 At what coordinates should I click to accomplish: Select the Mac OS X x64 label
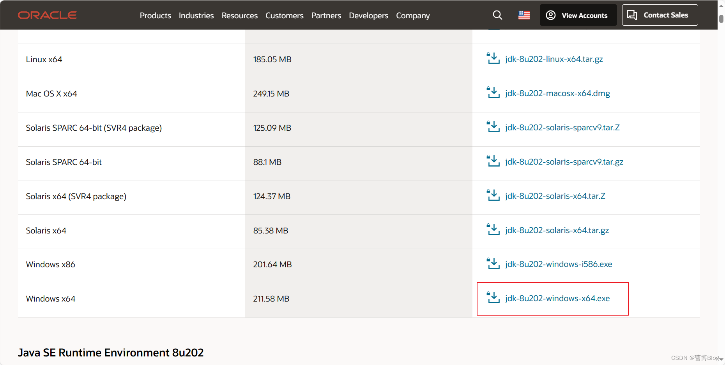click(51, 94)
